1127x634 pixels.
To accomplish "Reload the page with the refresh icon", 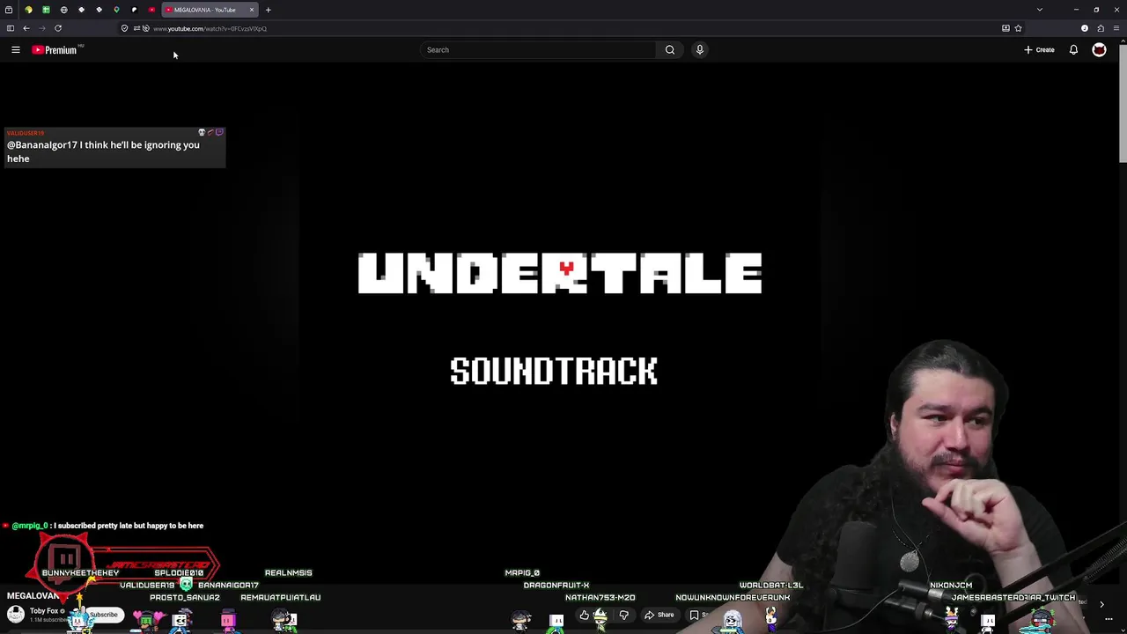I will (58, 28).
